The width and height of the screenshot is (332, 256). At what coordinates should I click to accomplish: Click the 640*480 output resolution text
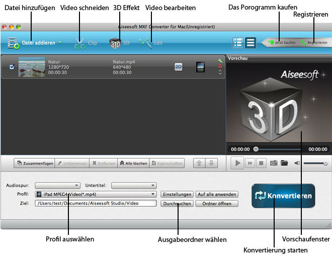click(122, 67)
